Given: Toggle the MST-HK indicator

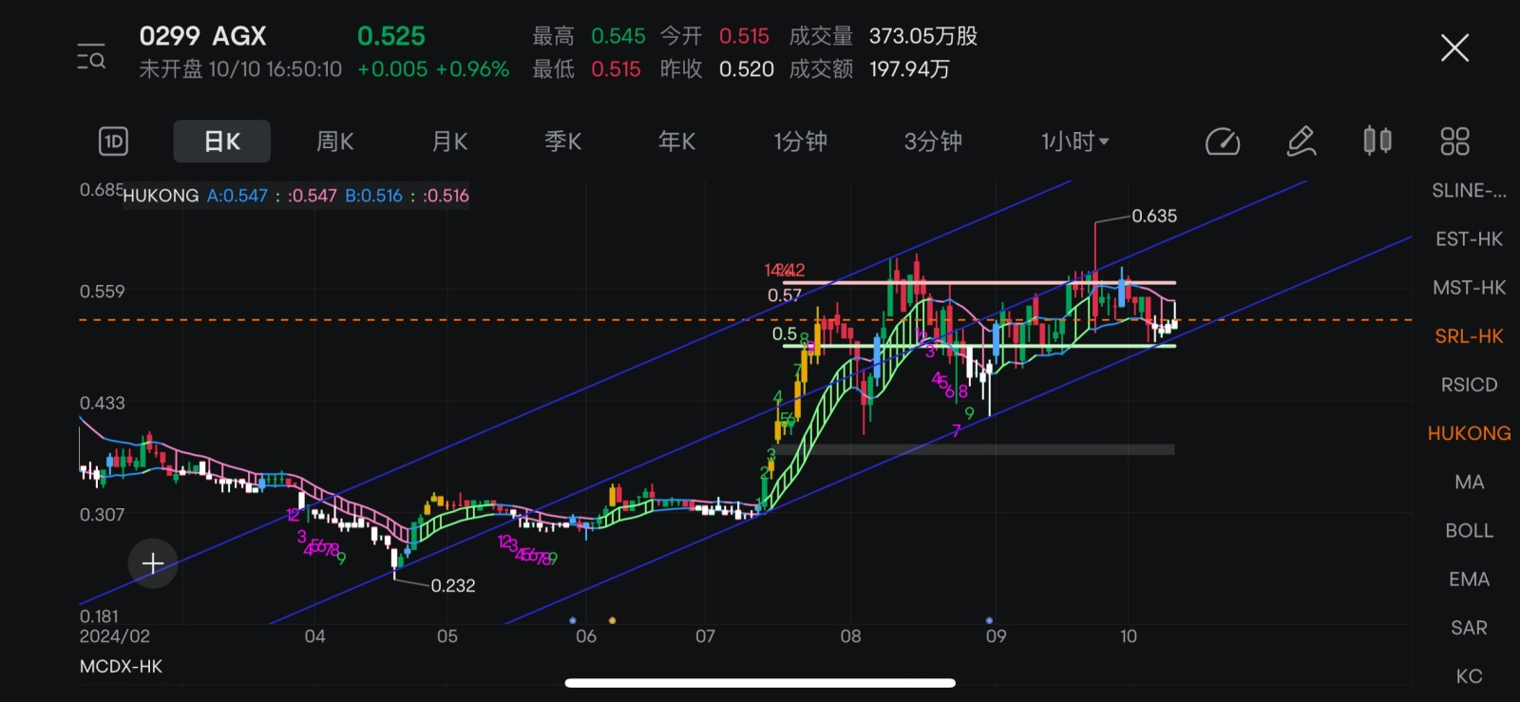Looking at the screenshot, I should pos(1469,287).
